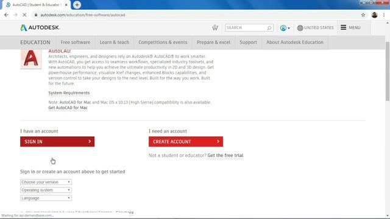Click the Autodesk logo
Screen dimensions: 390x219
tap(40, 27)
